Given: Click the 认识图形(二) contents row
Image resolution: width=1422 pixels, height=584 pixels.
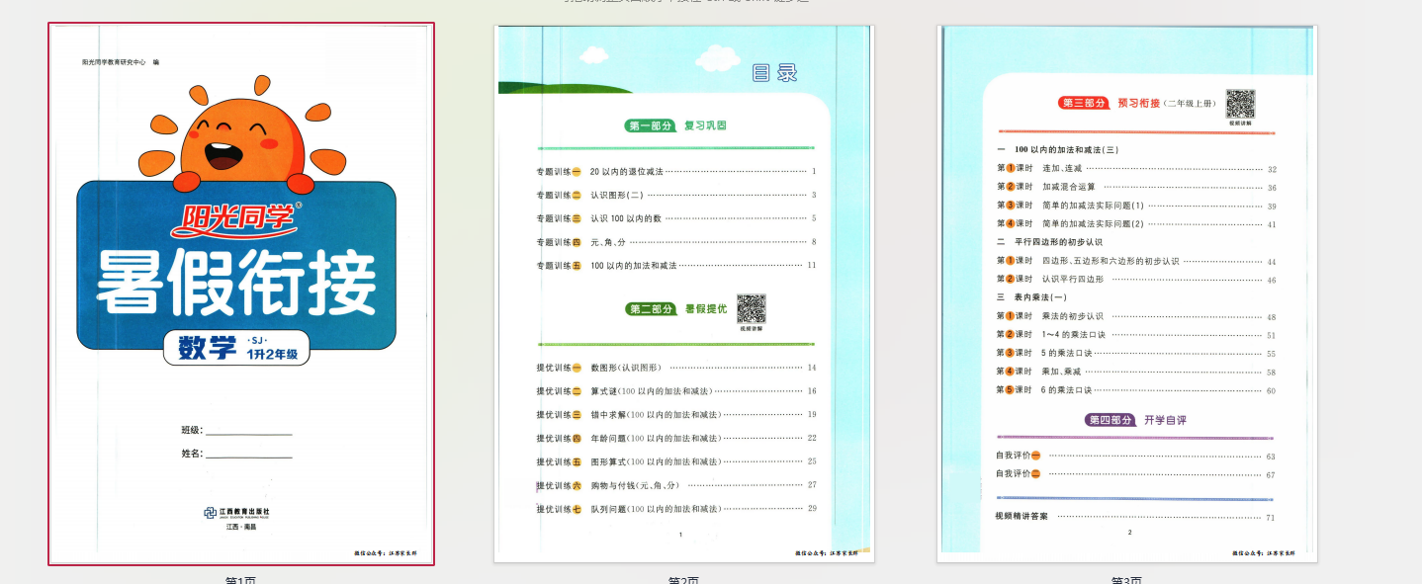Looking at the screenshot, I should (676, 195).
